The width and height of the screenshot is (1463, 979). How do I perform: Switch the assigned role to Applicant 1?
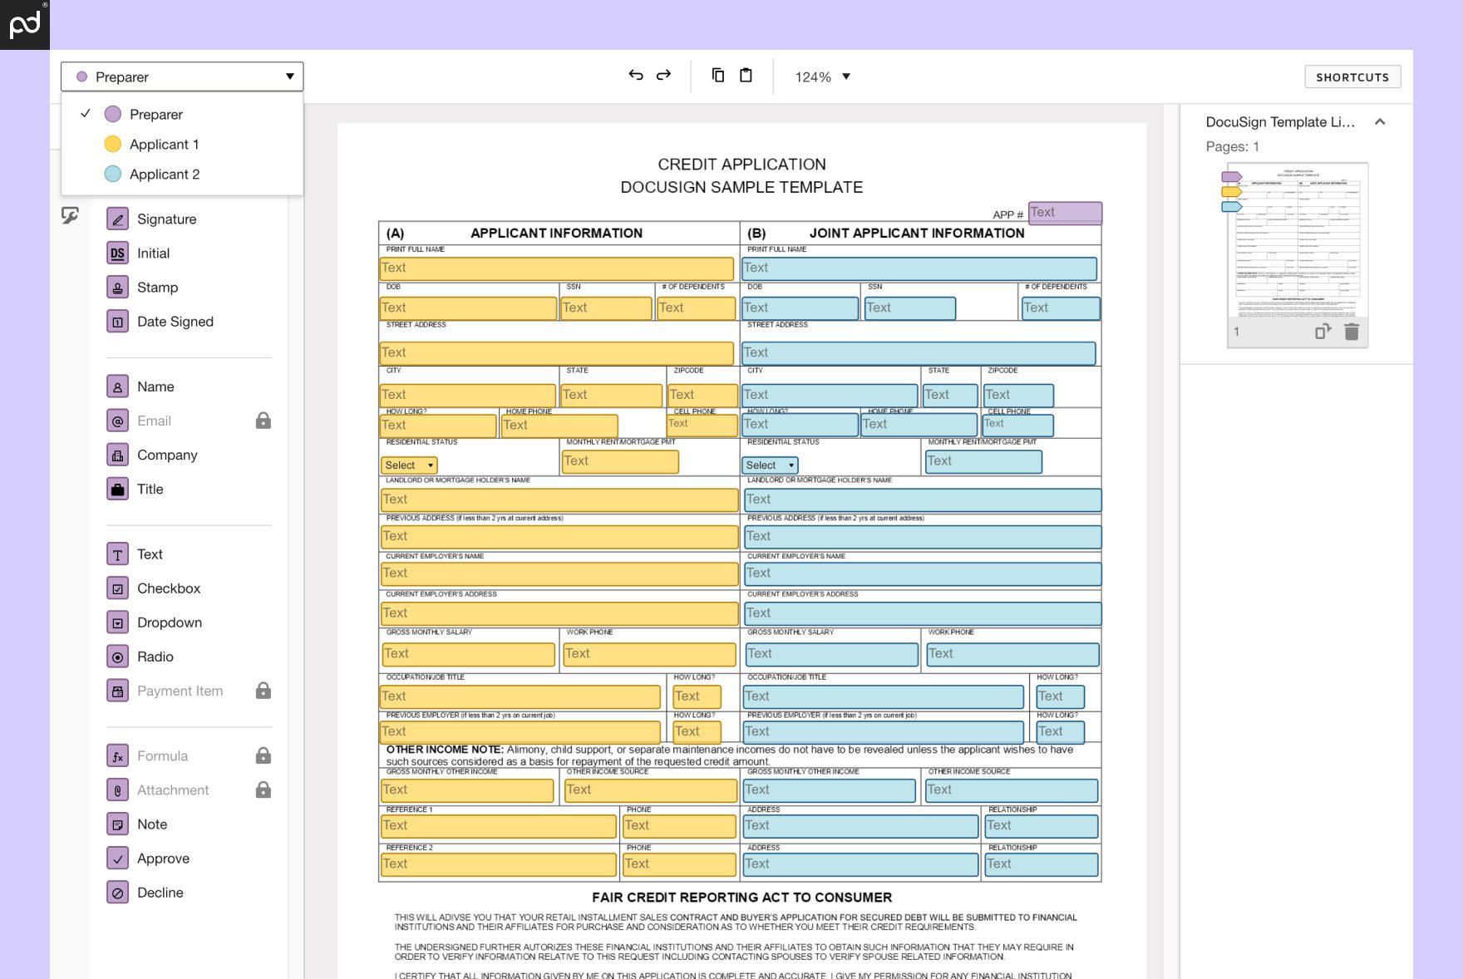[164, 144]
